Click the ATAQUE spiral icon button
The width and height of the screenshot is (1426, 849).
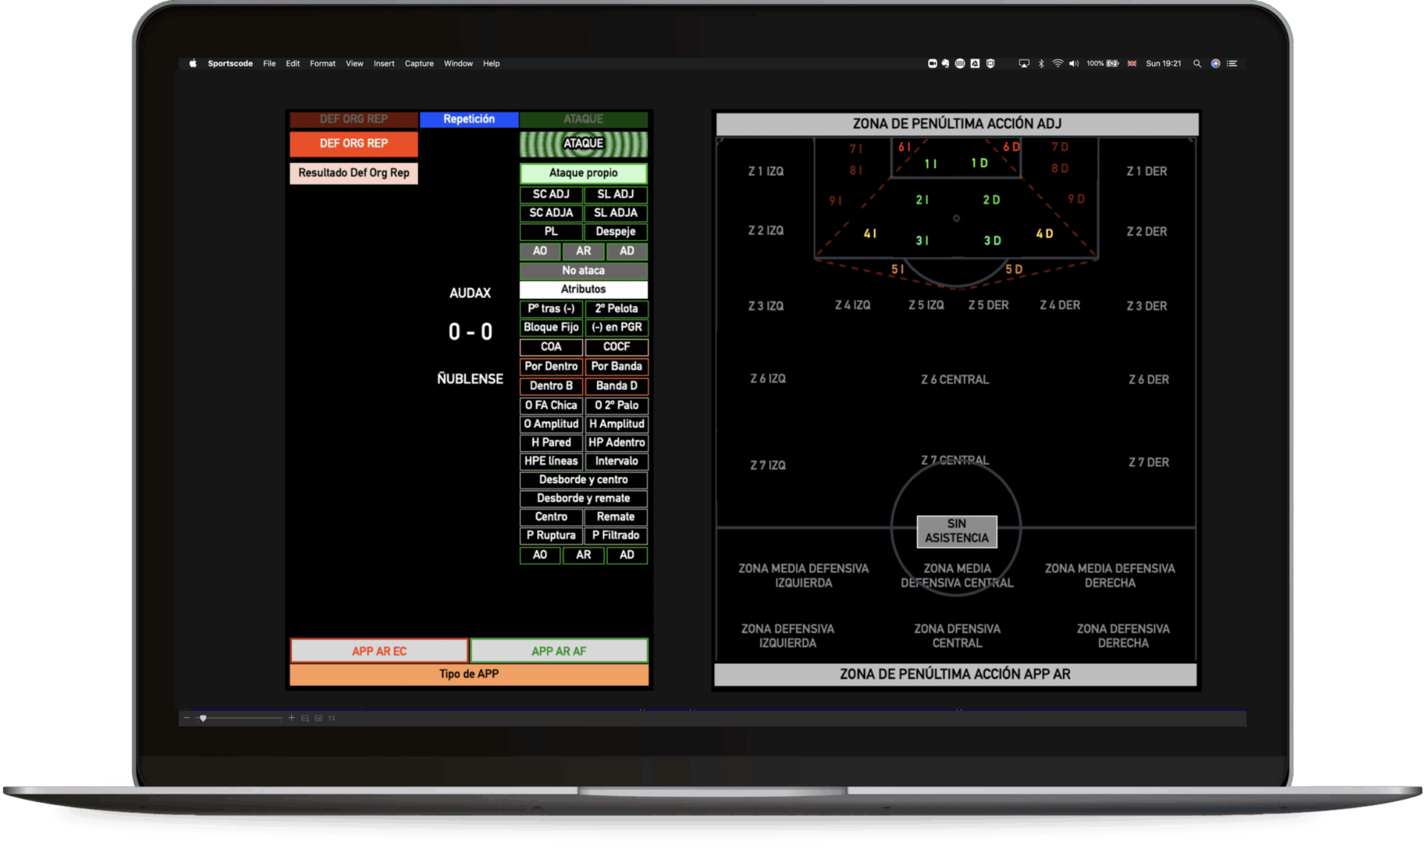point(583,143)
